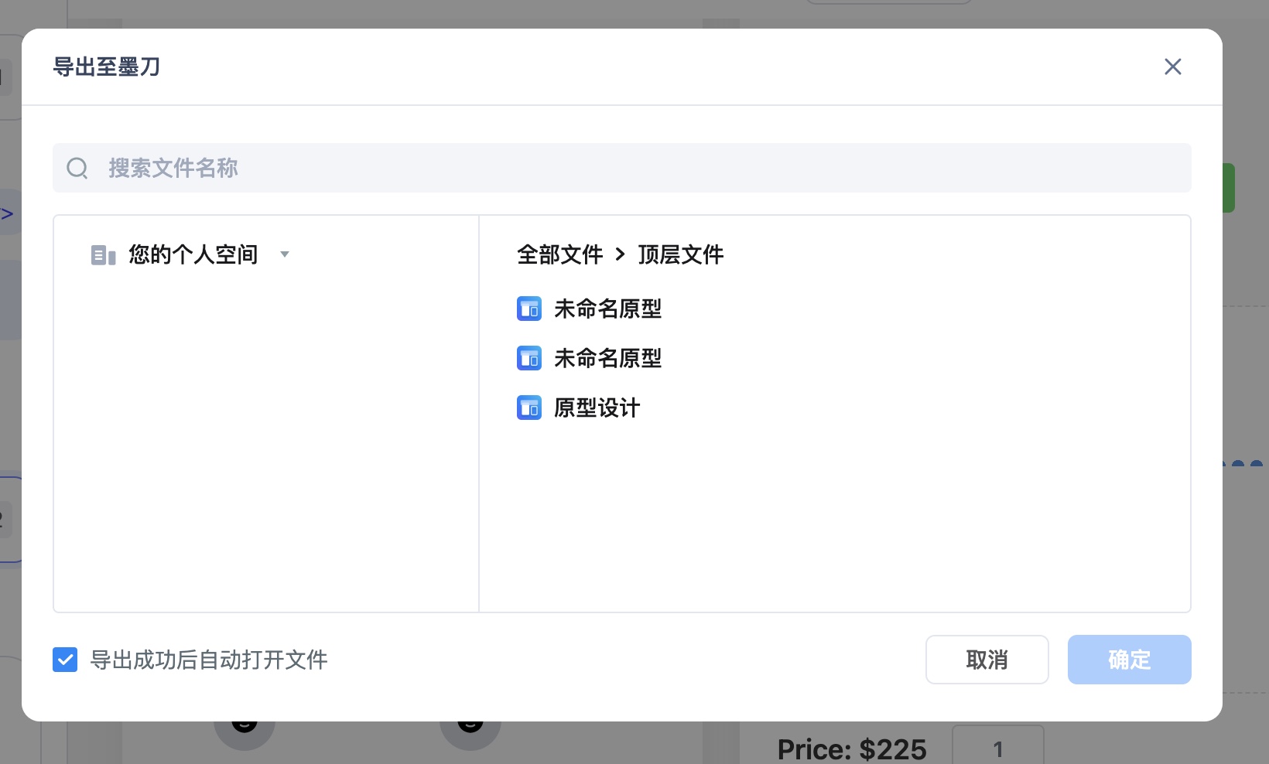
Task: Select the 您的个人空间 label
Action: 193,254
